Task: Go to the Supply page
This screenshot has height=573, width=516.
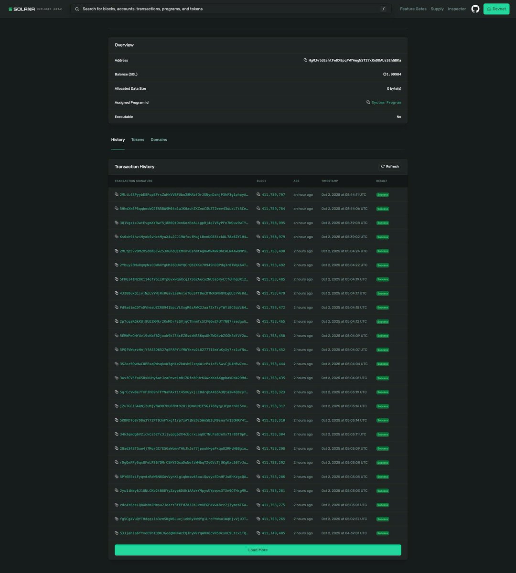Action: pos(437,9)
